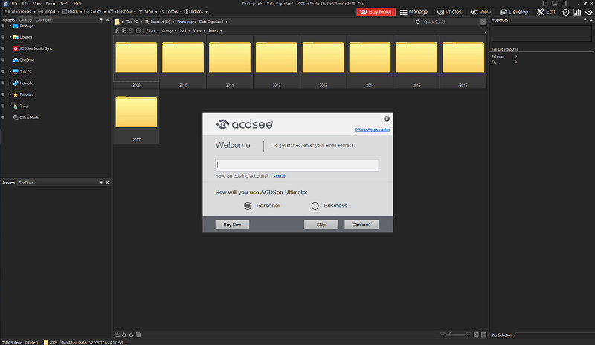Open the Workspaces dropdown

pos(20,11)
